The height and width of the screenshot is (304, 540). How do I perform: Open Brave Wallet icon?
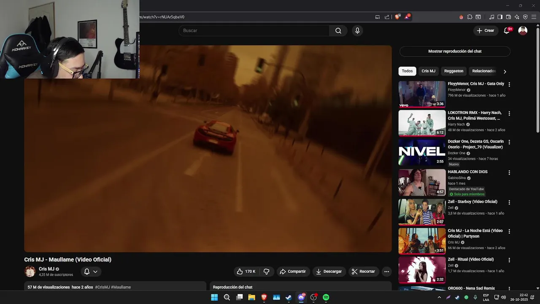pyautogui.click(x=508, y=17)
